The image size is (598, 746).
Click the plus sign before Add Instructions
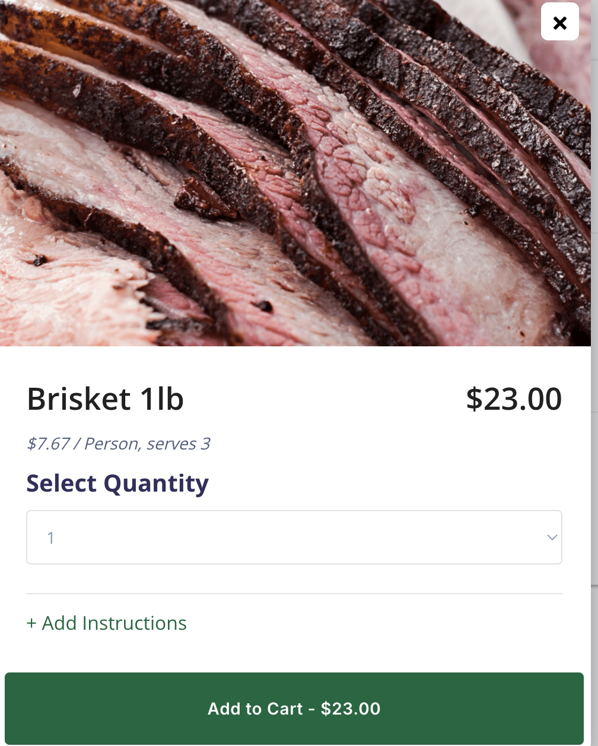tap(31, 624)
